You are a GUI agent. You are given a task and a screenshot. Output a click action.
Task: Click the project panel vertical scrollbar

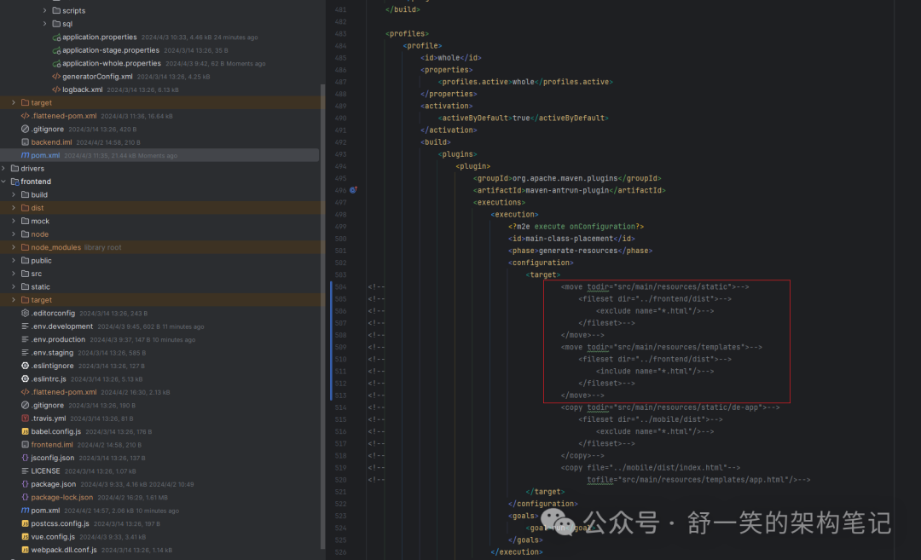pyautogui.click(x=322, y=315)
